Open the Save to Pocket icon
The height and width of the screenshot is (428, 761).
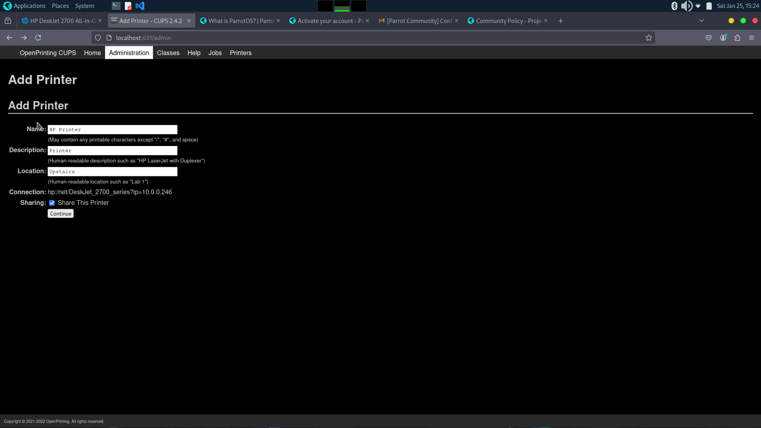tap(709, 38)
